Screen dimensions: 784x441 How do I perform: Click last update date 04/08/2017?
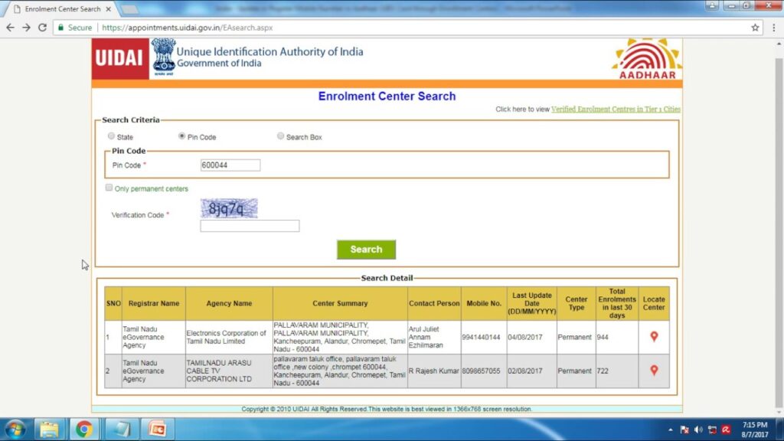(525, 338)
